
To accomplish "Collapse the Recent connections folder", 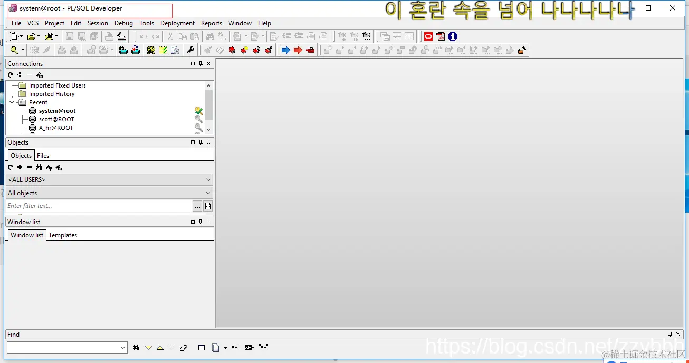I will point(12,102).
